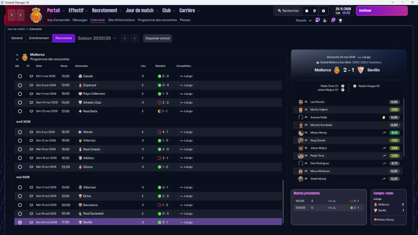Select the Real Sociedad fixture radio button
This screenshot has height=235, width=418.
pos(20,214)
